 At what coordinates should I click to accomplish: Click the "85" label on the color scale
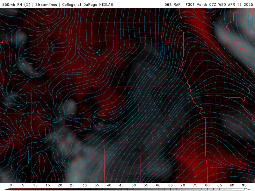point(220,185)
